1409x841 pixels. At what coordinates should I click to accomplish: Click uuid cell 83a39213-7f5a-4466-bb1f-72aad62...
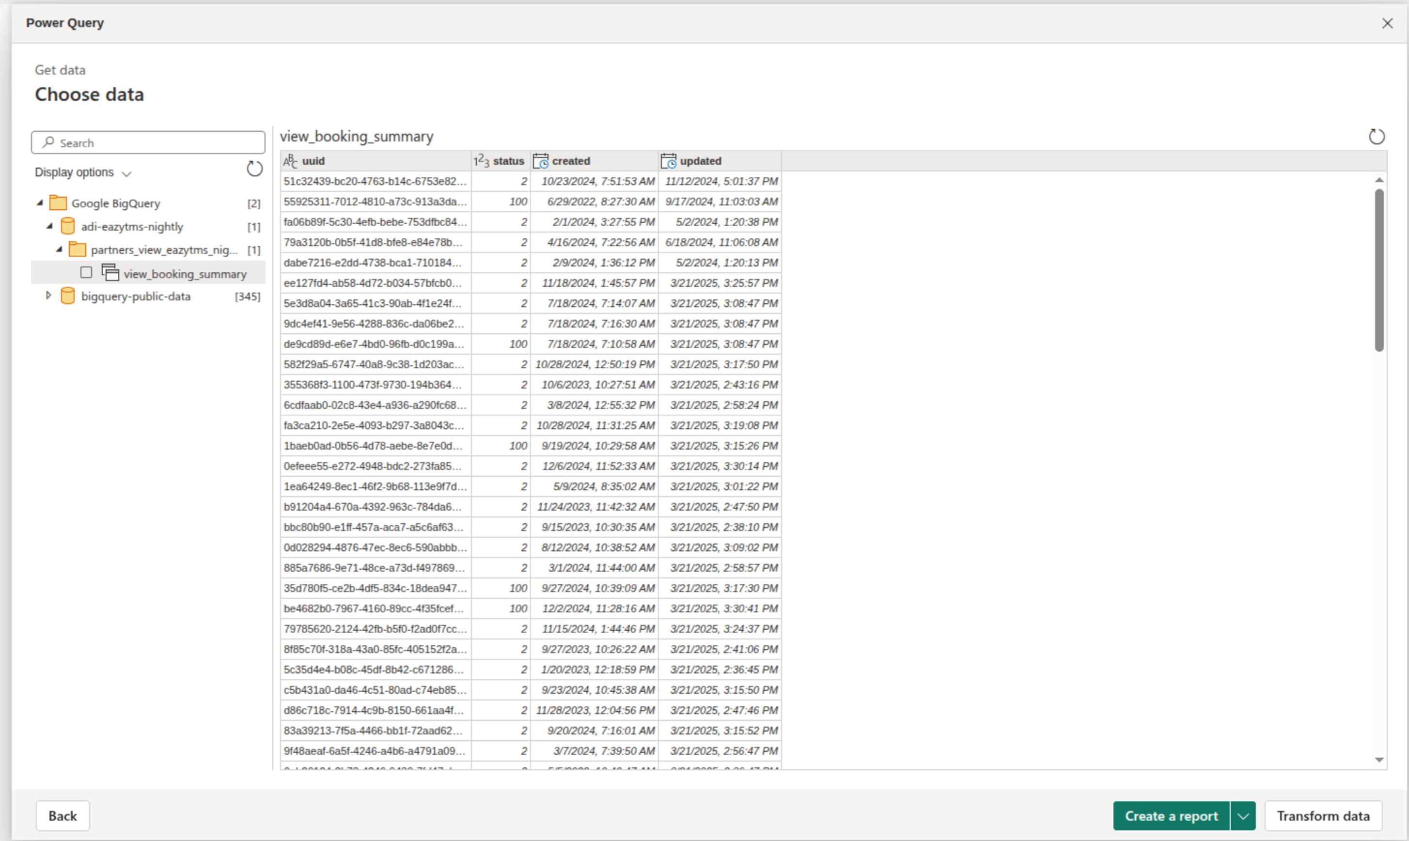[376, 731]
